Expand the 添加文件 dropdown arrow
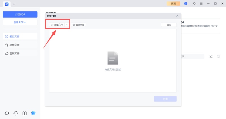The width and height of the screenshot is (226, 119). pos(67,25)
